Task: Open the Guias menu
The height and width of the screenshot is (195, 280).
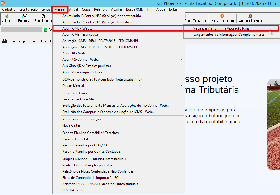Action: point(86,9)
